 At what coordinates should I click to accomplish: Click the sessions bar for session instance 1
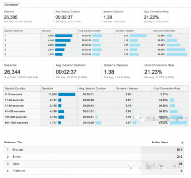(64, 36)
